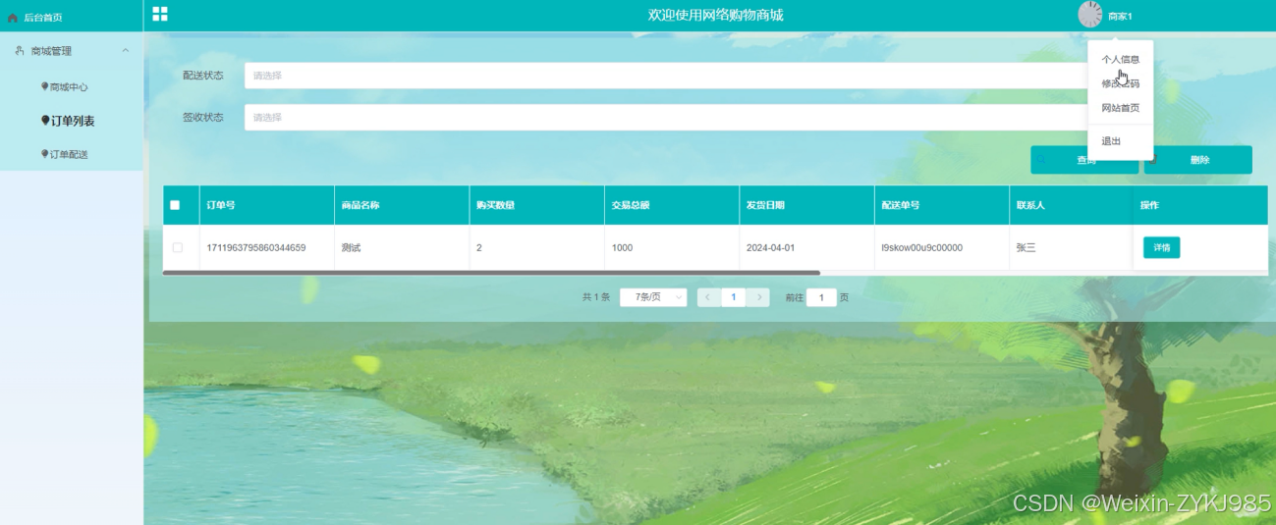Open the 签收状态 dropdown
The height and width of the screenshot is (525, 1276).
(x=666, y=117)
